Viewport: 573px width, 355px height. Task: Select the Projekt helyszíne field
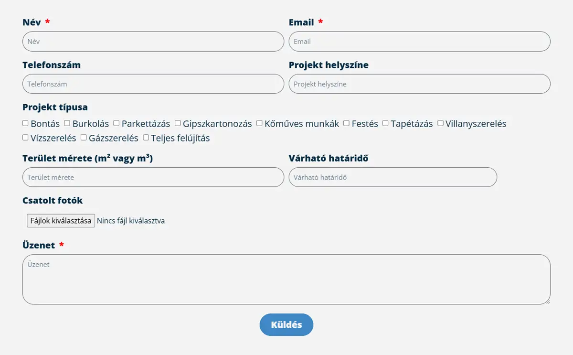coord(419,84)
